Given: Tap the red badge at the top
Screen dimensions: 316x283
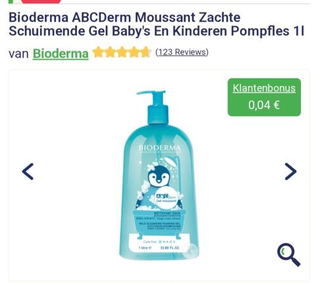Looking at the screenshot, I should pyautogui.click(x=41, y=1).
